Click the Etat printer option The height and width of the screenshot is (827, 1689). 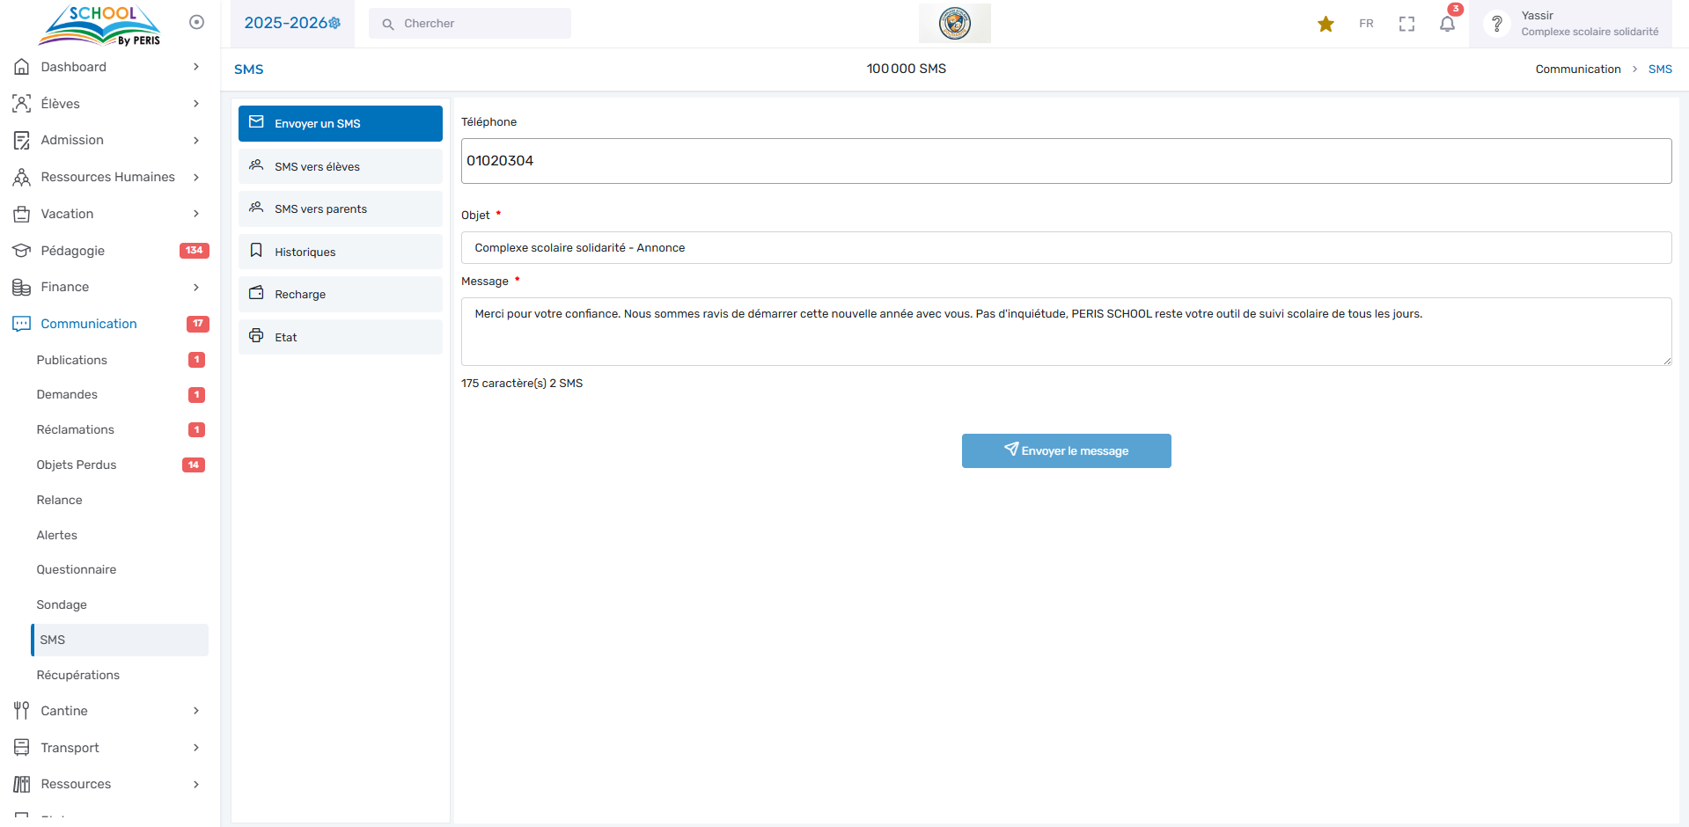[340, 337]
